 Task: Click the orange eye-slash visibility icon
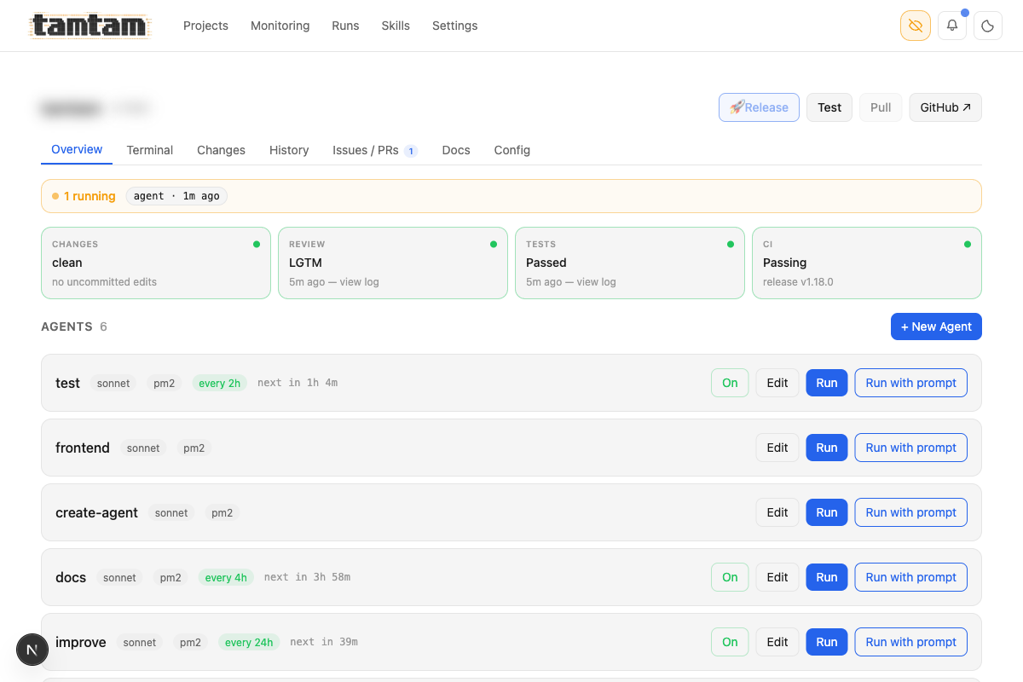pos(915,26)
